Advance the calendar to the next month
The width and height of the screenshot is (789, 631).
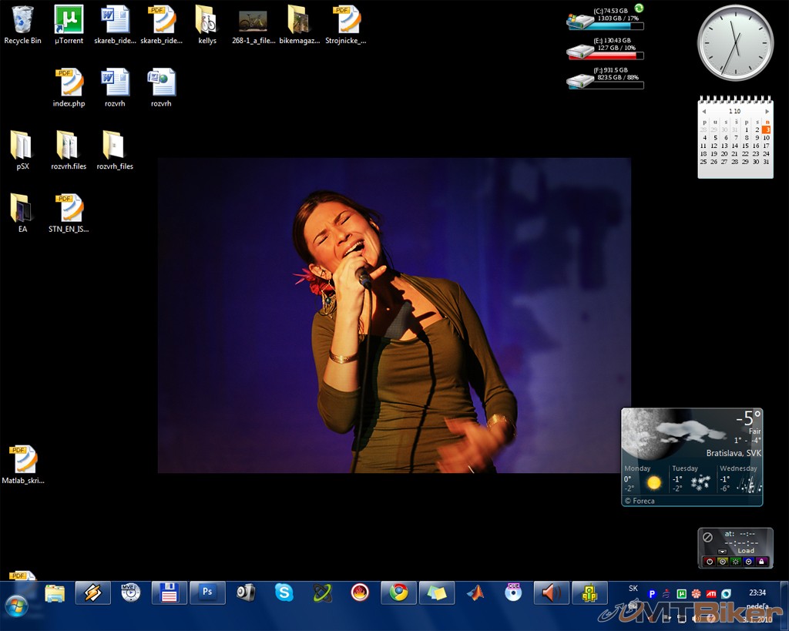click(767, 112)
